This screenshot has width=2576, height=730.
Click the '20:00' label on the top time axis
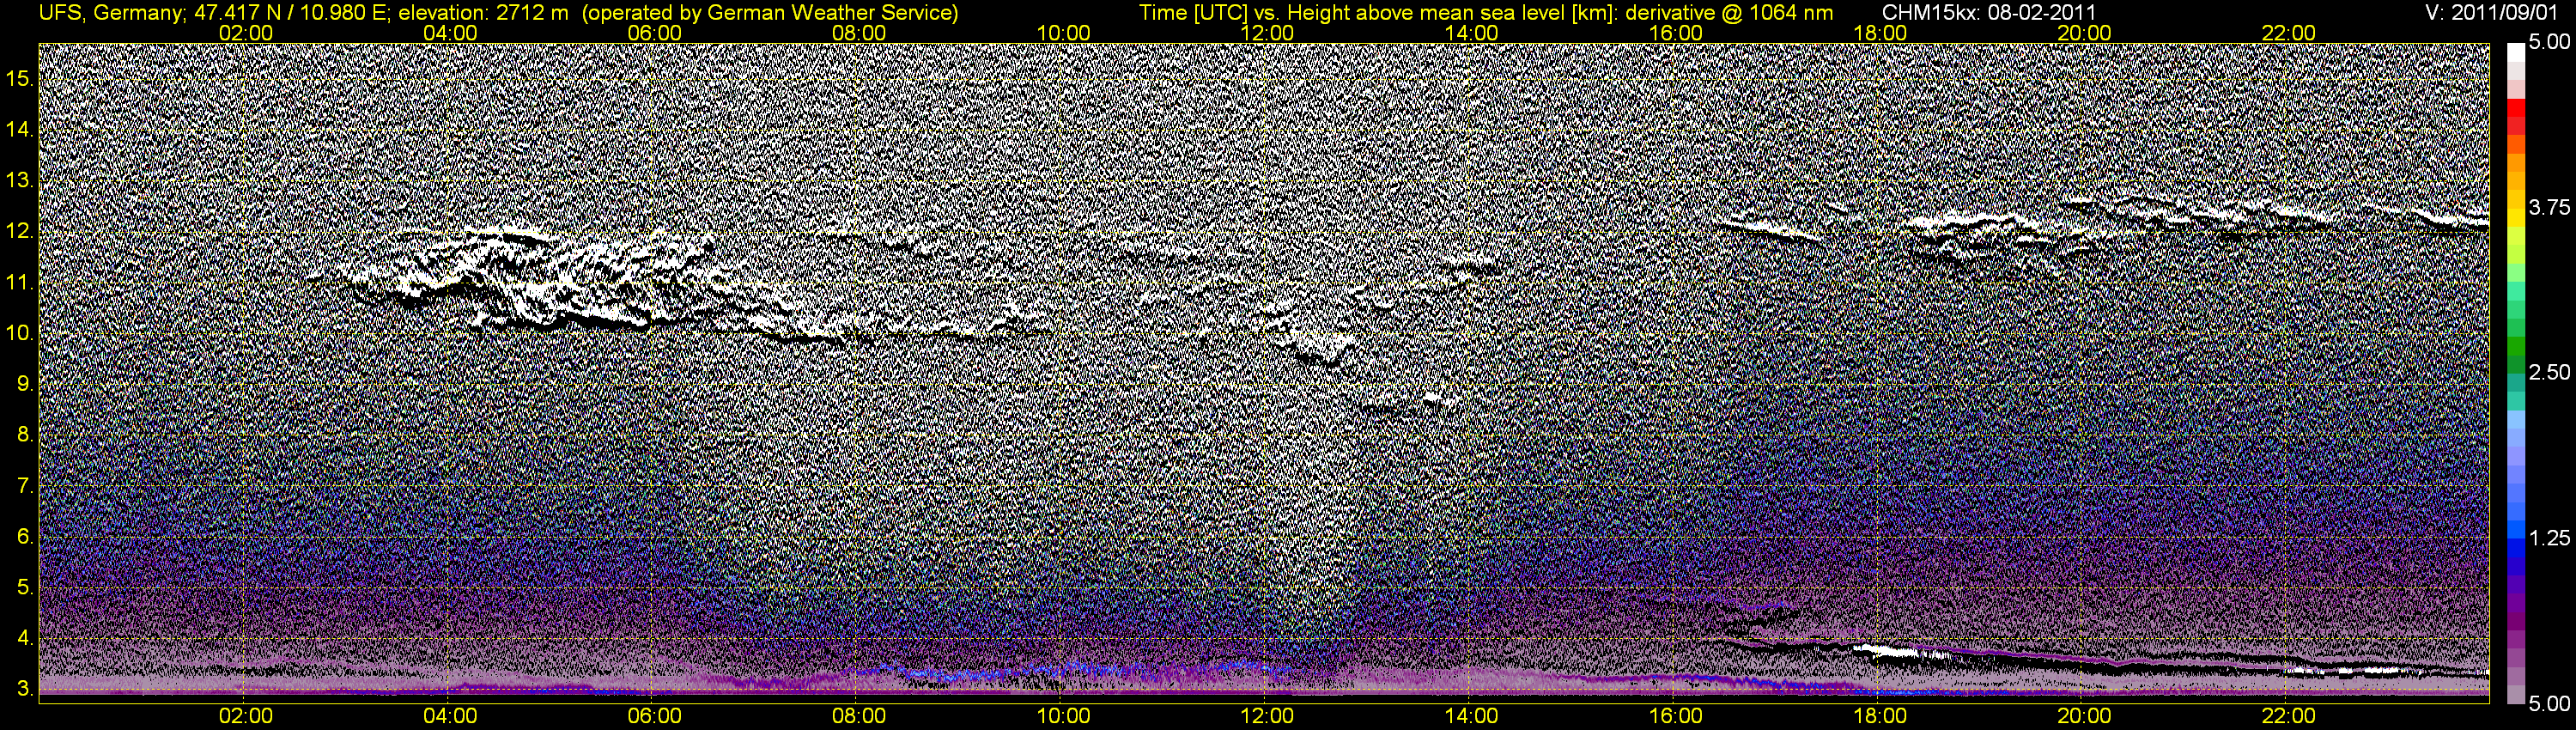point(2084,33)
